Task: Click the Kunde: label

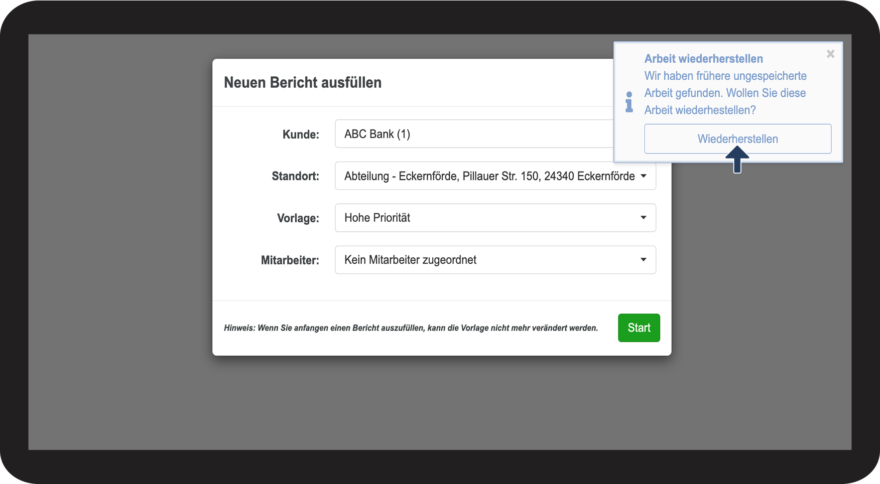Action: tap(301, 135)
